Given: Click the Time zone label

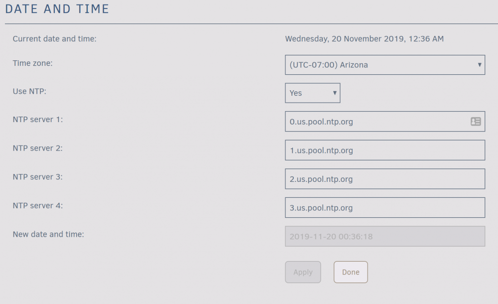Looking at the screenshot, I should [32, 63].
